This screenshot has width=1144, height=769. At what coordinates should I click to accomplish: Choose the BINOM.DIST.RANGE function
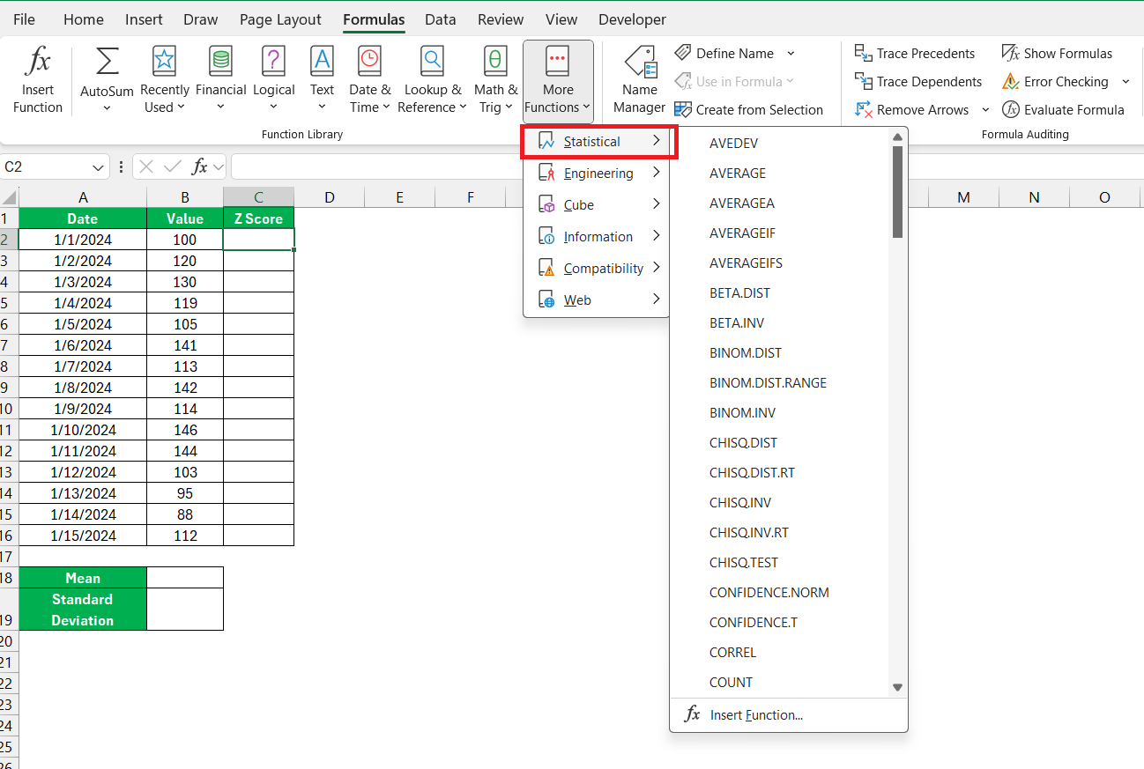[768, 383]
